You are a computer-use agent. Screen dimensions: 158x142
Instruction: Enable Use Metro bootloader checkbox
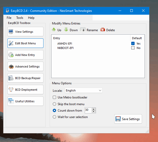[54, 97]
